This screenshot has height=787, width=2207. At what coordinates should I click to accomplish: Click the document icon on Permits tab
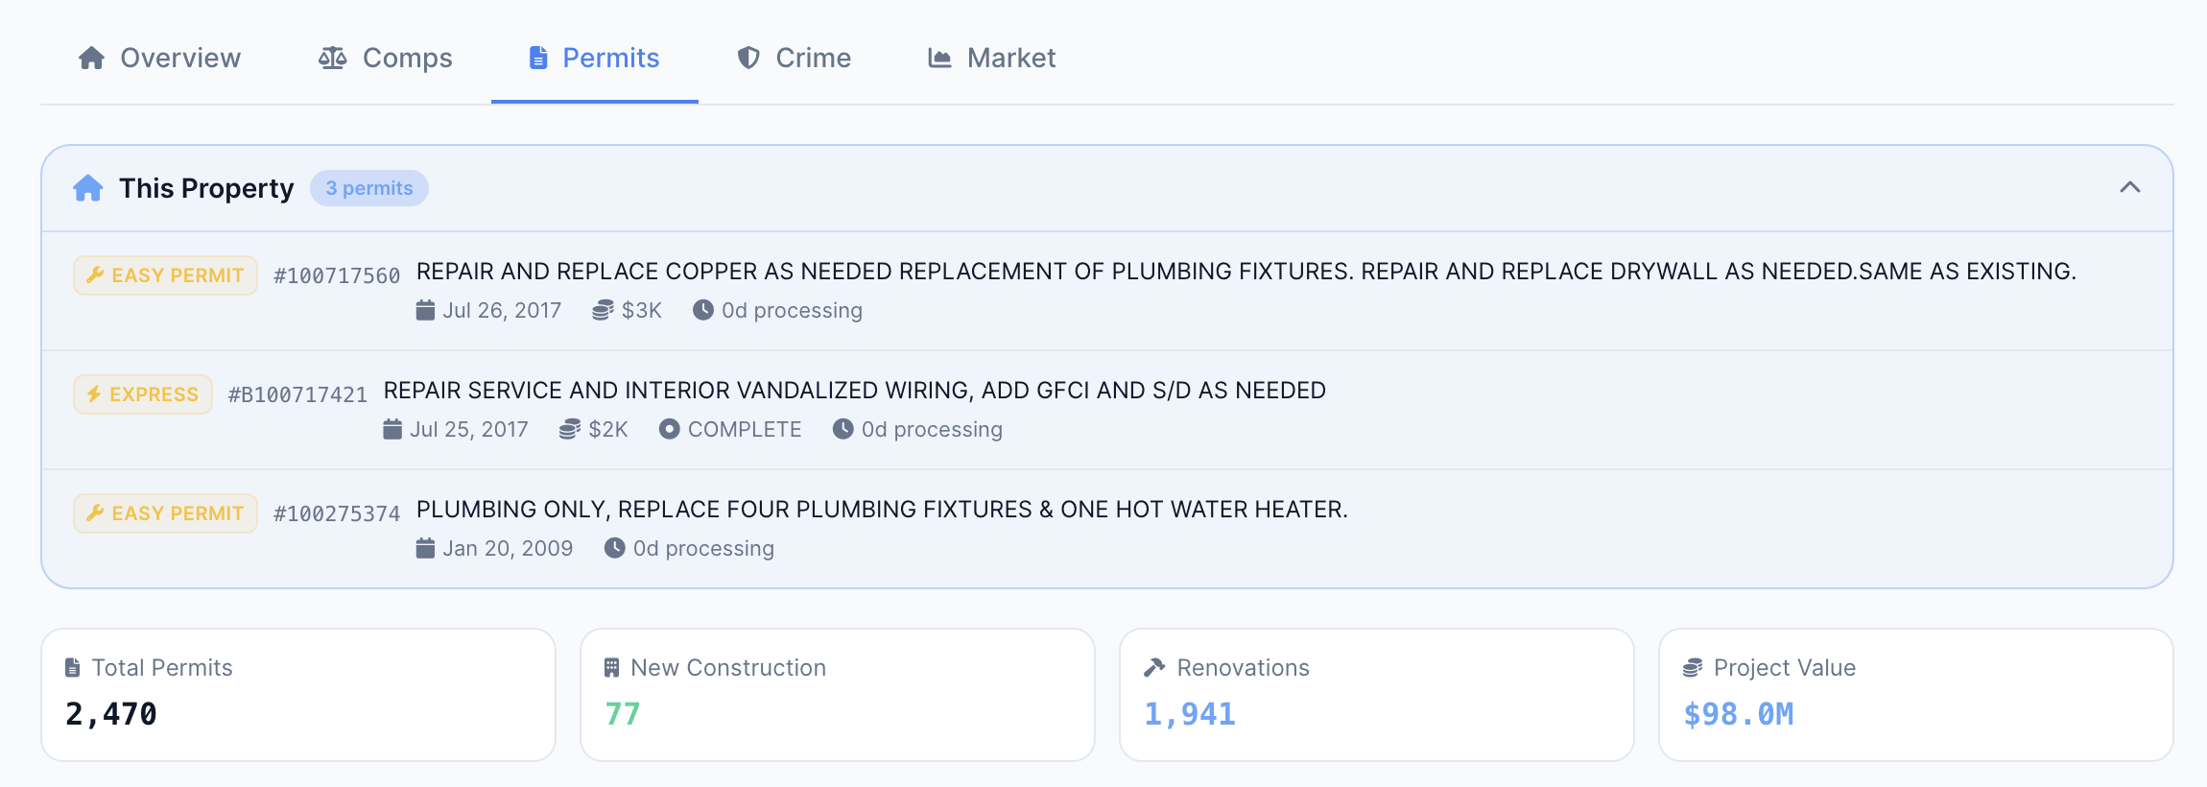pyautogui.click(x=538, y=58)
